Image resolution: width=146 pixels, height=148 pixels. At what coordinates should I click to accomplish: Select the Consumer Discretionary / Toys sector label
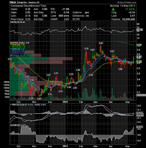click(x=28, y=6)
